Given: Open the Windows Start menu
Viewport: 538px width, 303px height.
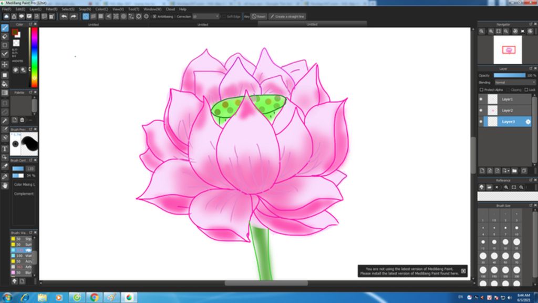Looking at the screenshot, I should 7,297.
